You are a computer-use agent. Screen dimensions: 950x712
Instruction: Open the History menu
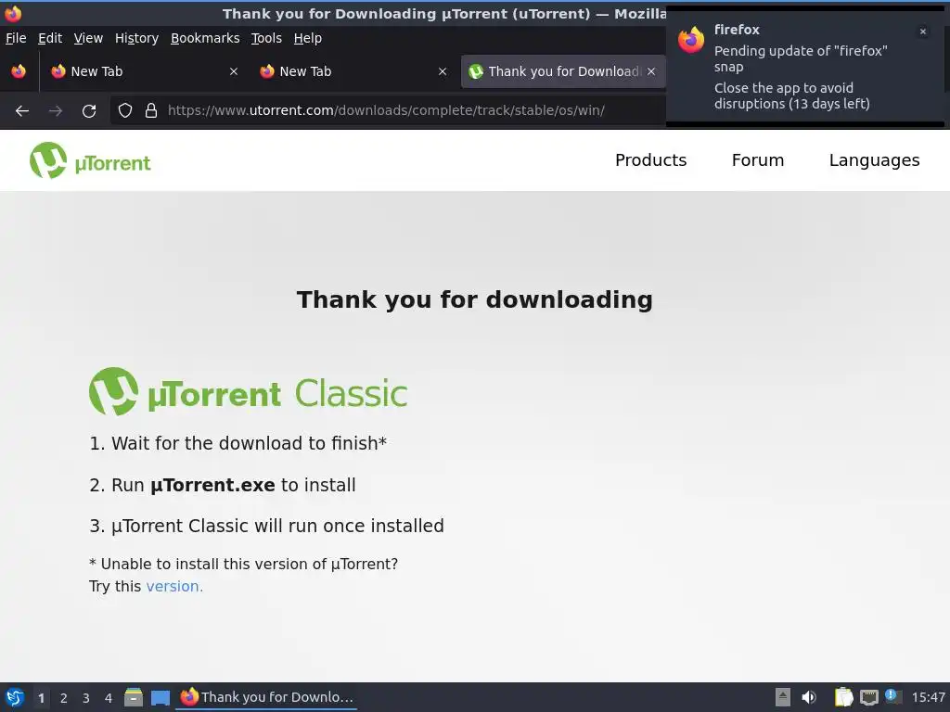click(x=137, y=38)
